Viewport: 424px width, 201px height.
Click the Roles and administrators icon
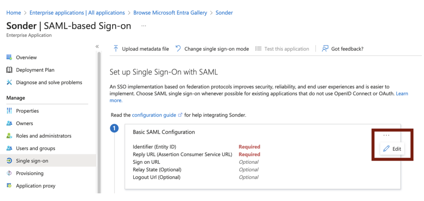(x=9, y=136)
